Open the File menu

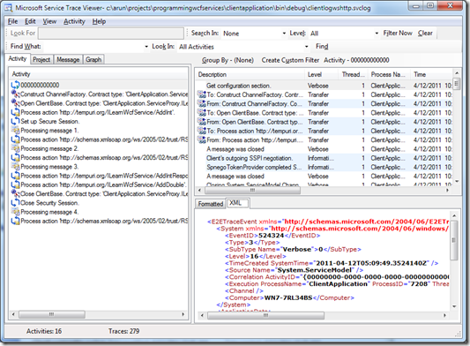click(12, 21)
